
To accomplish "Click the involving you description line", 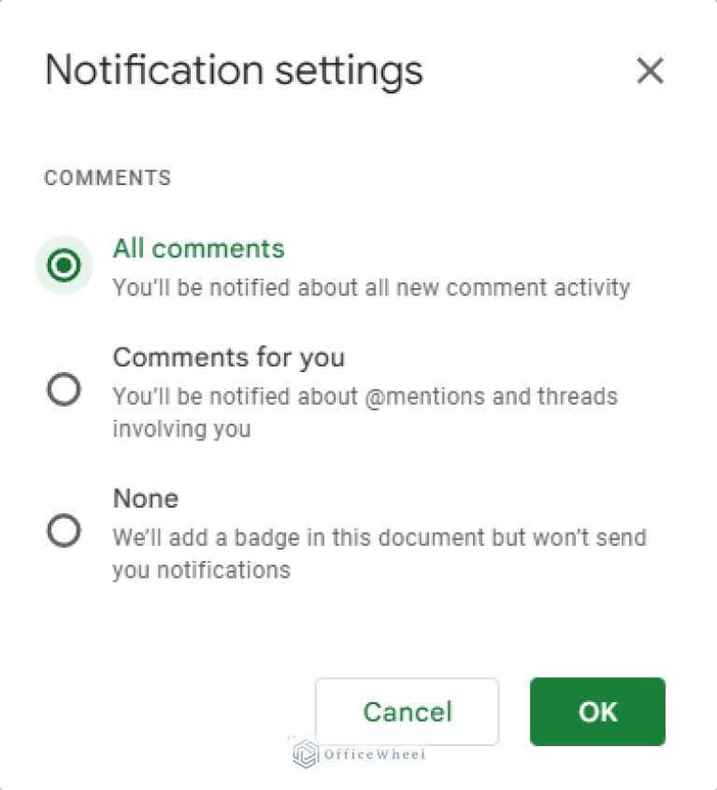I will (181, 429).
